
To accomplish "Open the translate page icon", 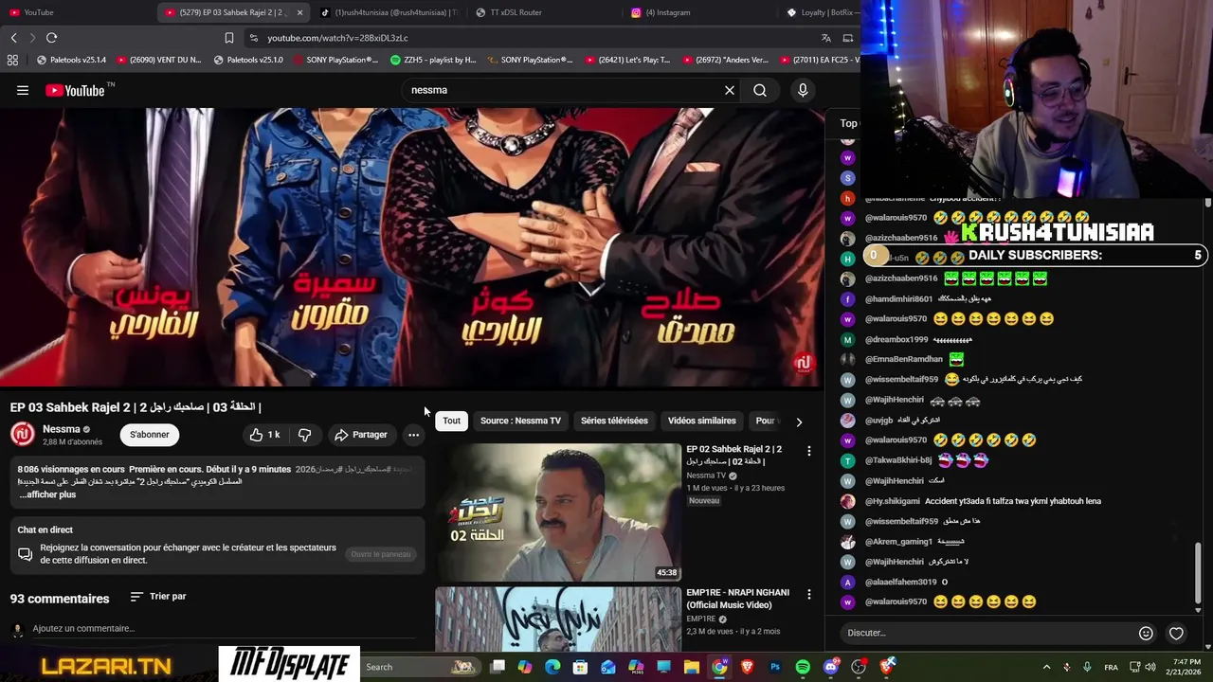I will coord(826,38).
